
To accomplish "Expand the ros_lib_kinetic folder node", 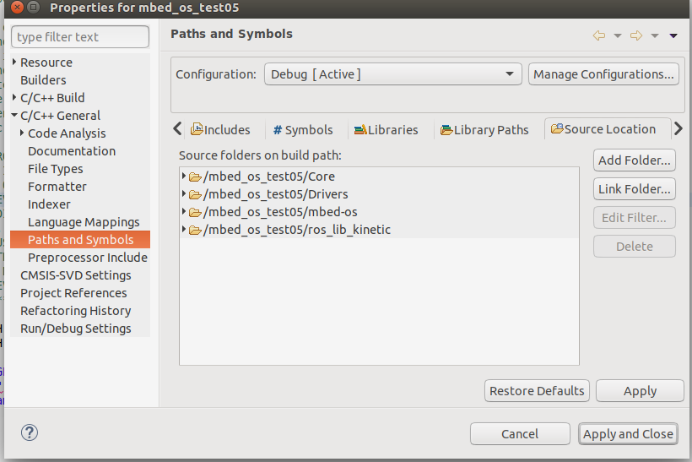I will pos(185,230).
